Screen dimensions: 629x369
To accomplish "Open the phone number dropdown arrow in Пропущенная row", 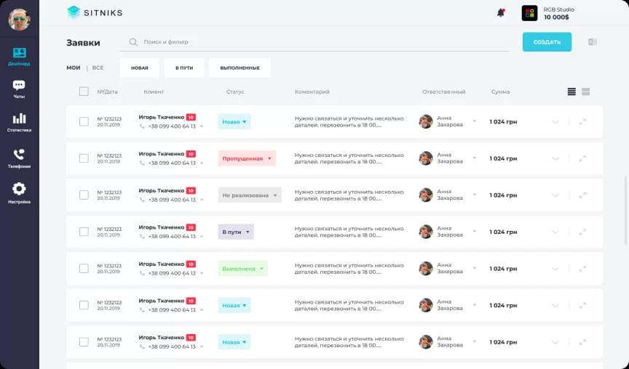I will click(202, 163).
